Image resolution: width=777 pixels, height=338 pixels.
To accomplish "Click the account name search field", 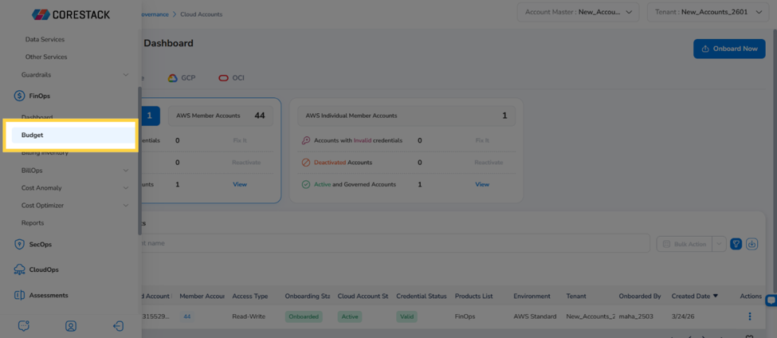I will pyautogui.click(x=395, y=243).
